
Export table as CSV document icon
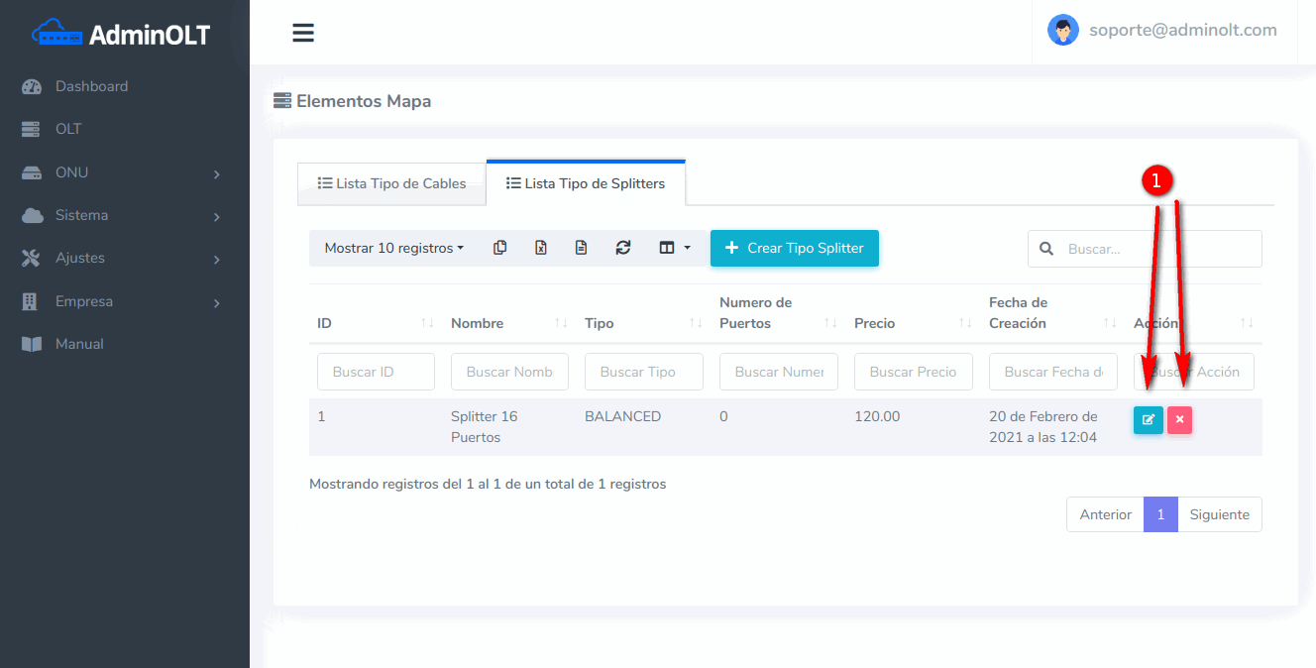[582, 248]
